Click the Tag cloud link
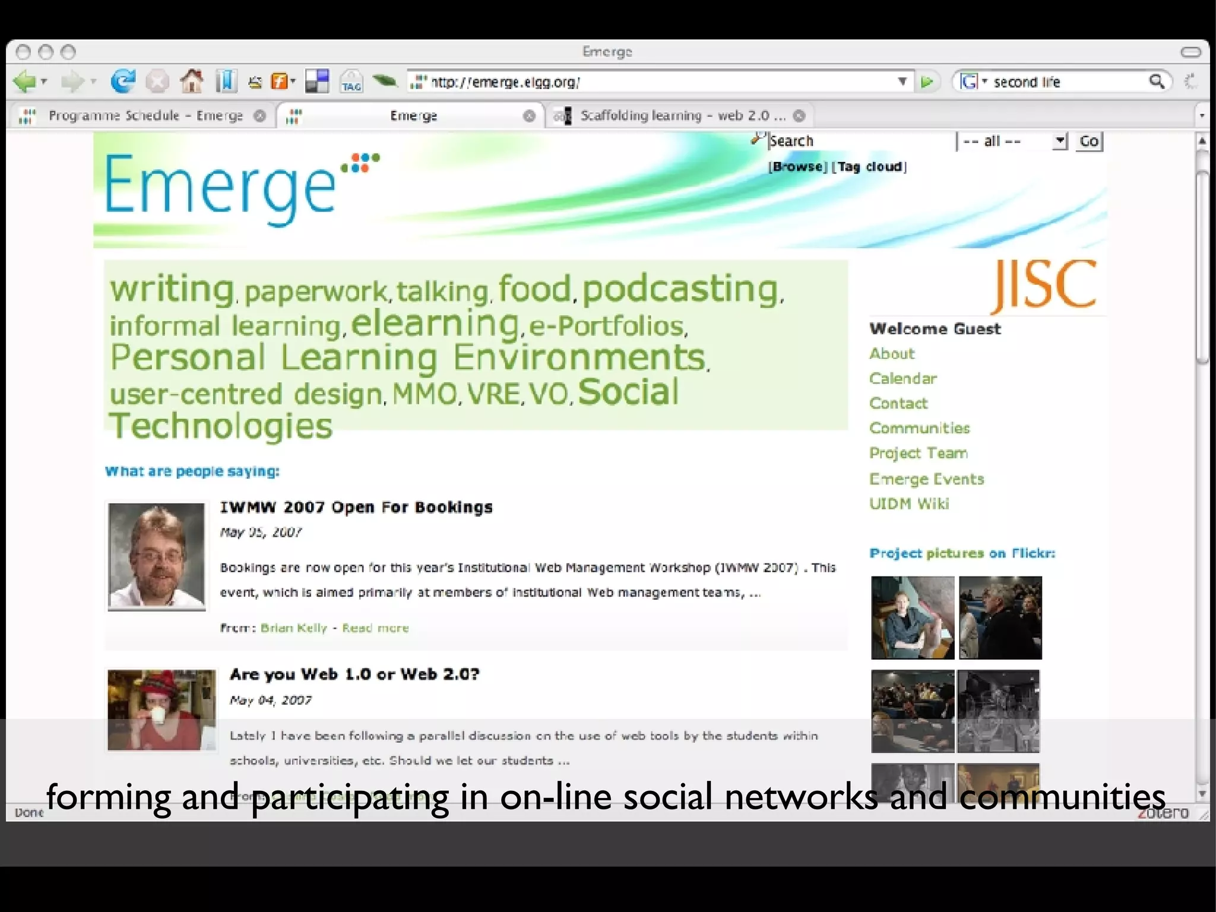1216x912 pixels. (869, 167)
